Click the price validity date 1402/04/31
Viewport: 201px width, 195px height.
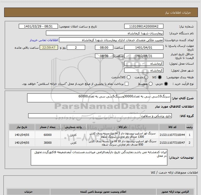pyautogui.click(x=144, y=56)
